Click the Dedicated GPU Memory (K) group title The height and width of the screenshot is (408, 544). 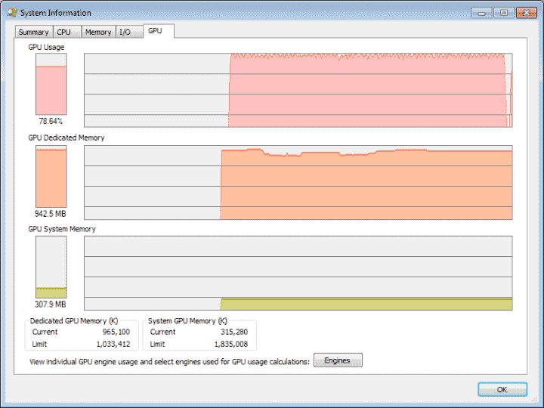(x=74, y=321)
